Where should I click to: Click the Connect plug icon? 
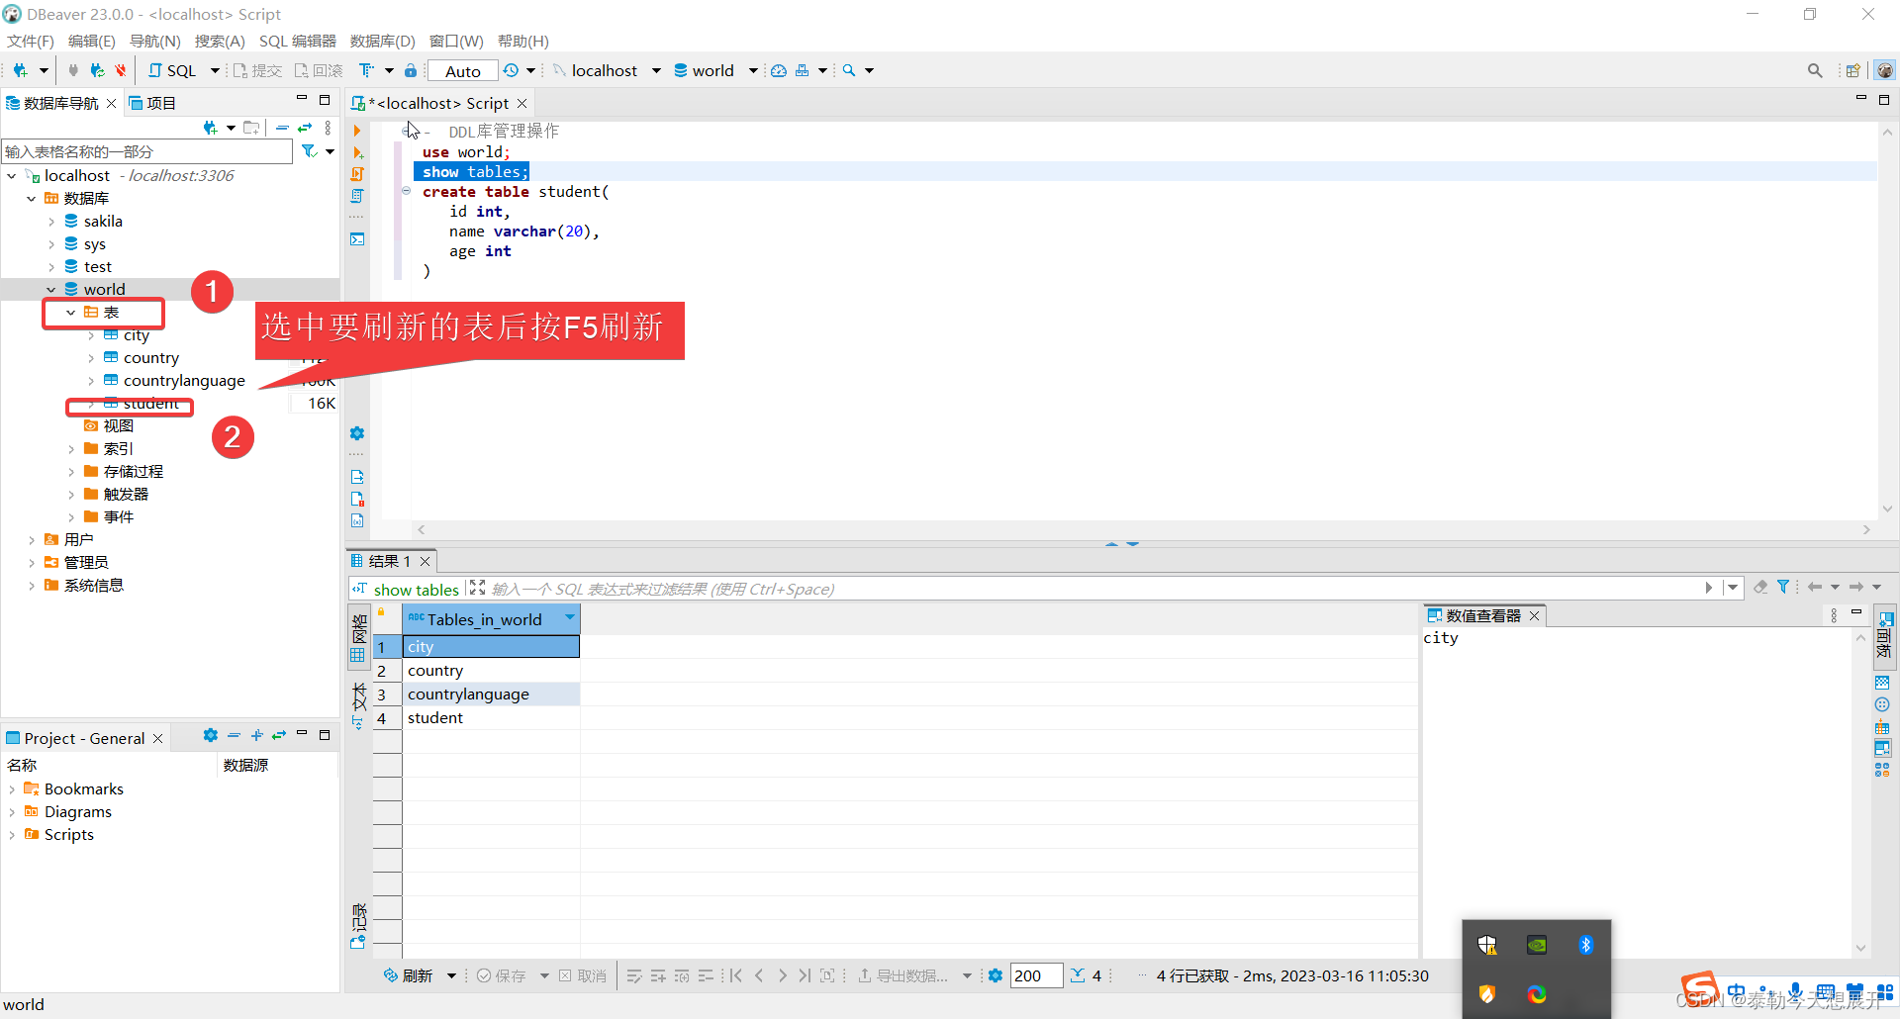click(x=73, y=70)
